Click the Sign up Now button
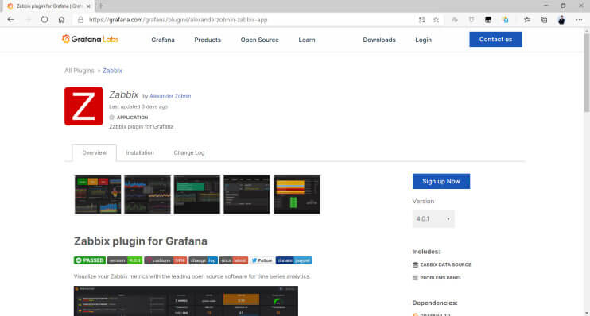The image size is (590, 316). (441, 181)
